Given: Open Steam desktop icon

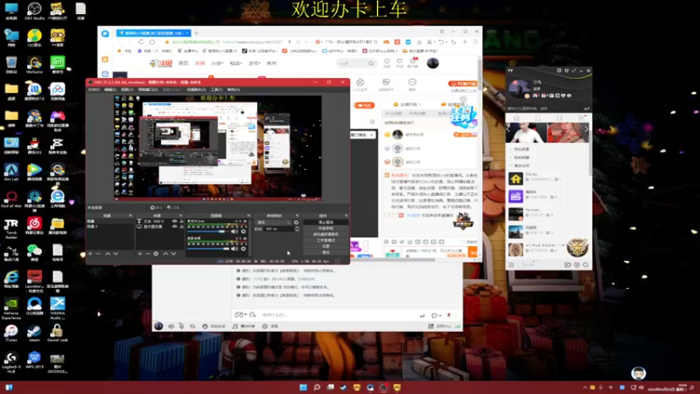Looking at the screenshot, I should 34,334.
